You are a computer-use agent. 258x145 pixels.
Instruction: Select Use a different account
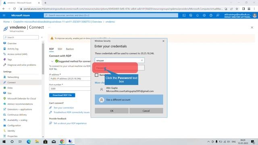point(129,99)
